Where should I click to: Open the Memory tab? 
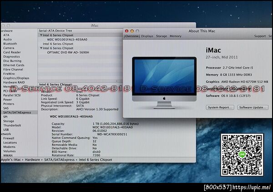pos(176,36)
